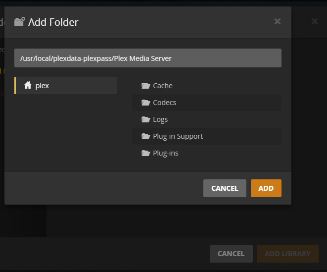327x272 pixels.
Task: Open the Cache folder
Action: pyautogui.click(x=207, y=86)
